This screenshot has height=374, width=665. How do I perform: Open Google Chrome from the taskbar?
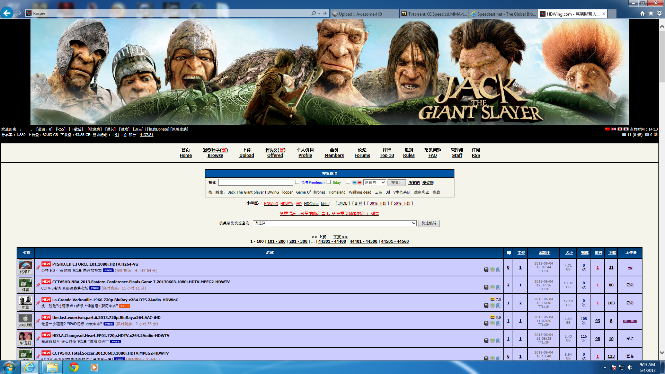point(73,367)
